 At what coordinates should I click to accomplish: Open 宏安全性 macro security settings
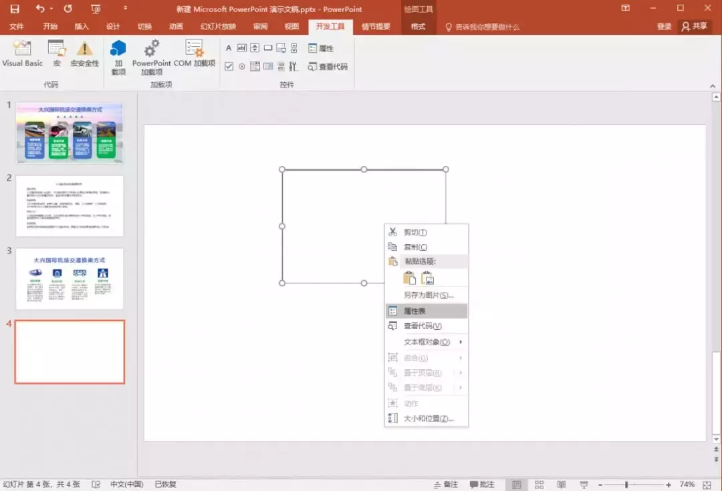pos(84,54)
